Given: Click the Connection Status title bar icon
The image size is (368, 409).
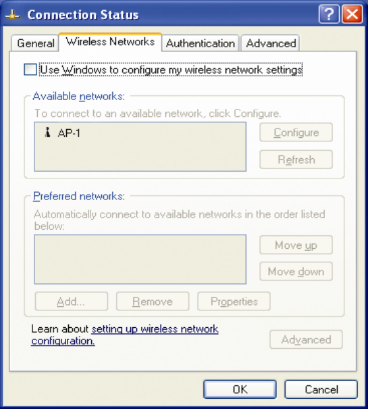Looking at the screenshot, I should 12,15.
